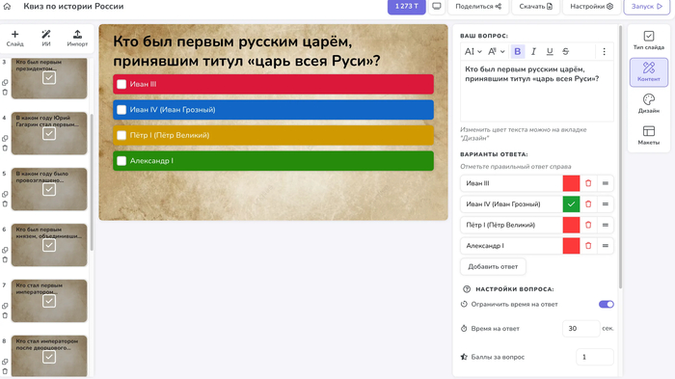This screenshot has width=675, height=379.
Task: Open the text style dropdown
Action: [x=496, y=52]
